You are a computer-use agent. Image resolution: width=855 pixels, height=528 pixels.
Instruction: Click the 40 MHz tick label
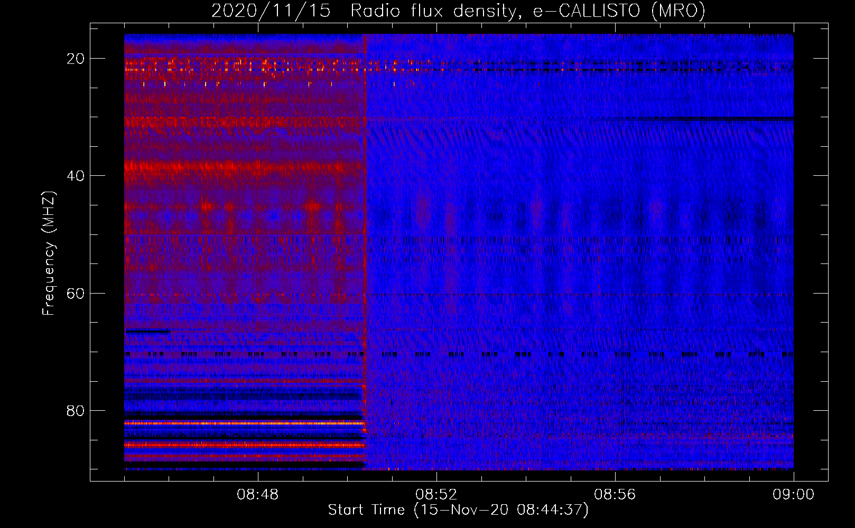click(76, 176)
